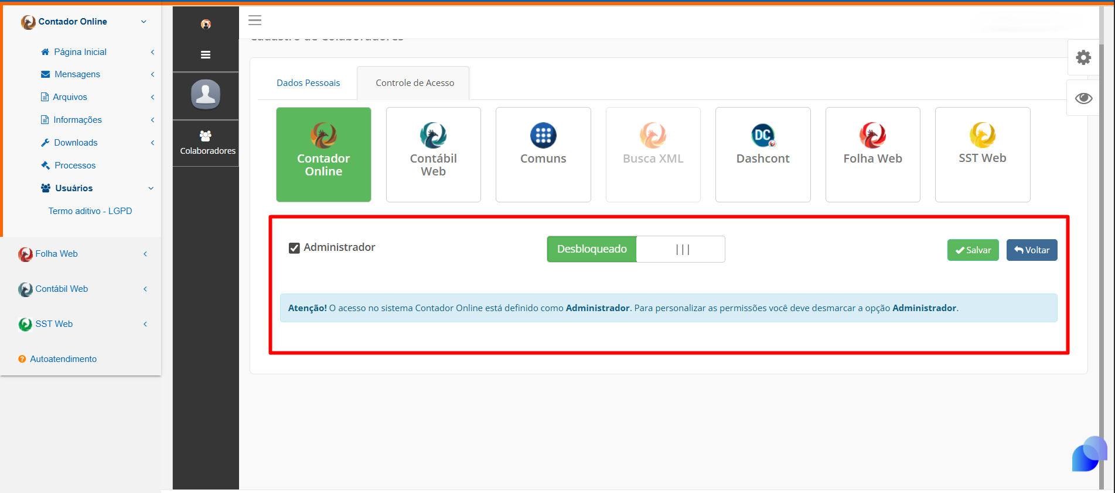Click the gavel icon beside Processos

(45, 166)
